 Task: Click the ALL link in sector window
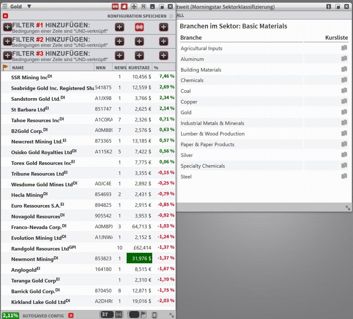(180, 15)
